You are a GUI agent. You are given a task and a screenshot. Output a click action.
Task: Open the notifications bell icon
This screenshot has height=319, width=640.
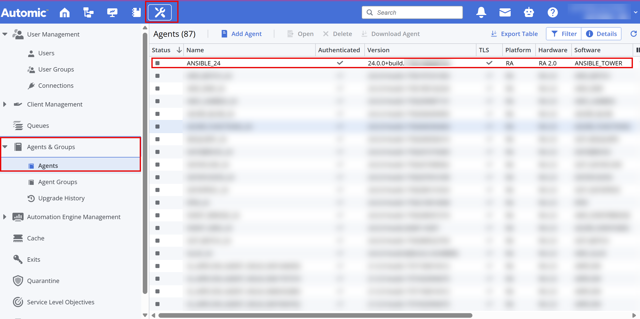(481, 12)
